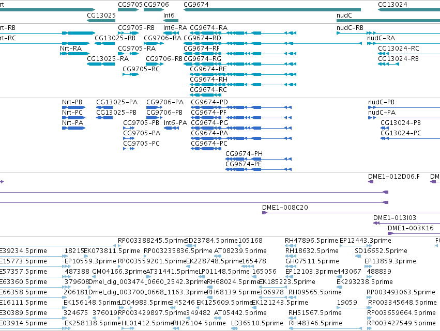Click the CG9674-PC protein label
The image size is (440, 331).
pos(209,144)
